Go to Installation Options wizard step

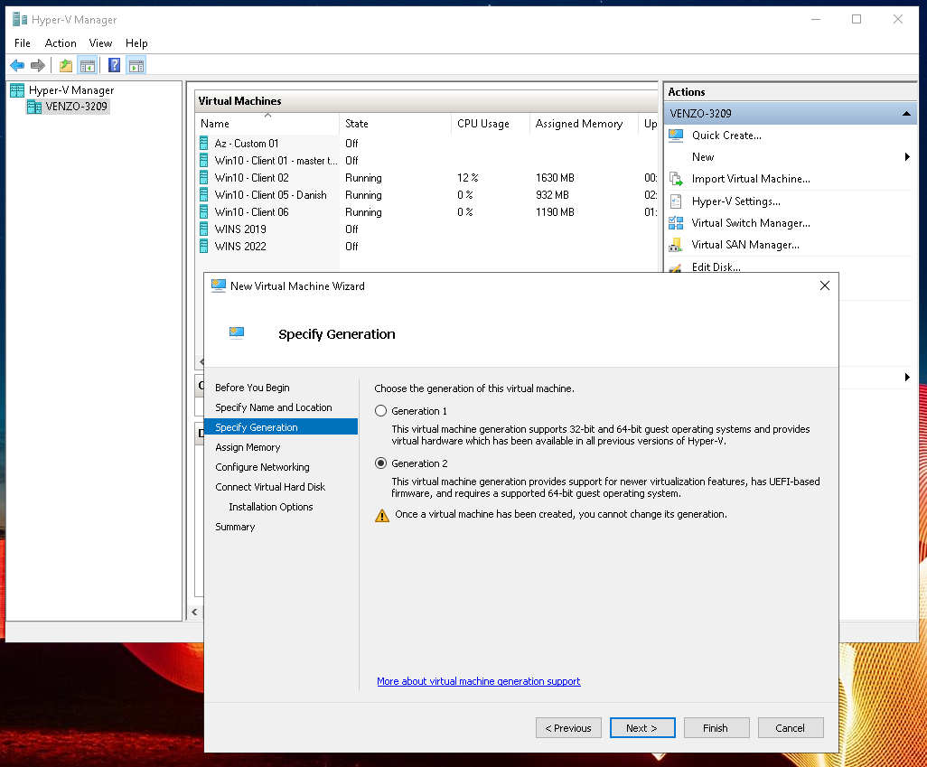pos(271,507)
